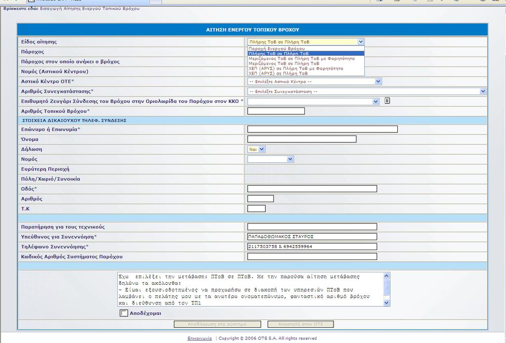
Task: Expand the Νομός dropdown in customer details
Action: (290, 159)
